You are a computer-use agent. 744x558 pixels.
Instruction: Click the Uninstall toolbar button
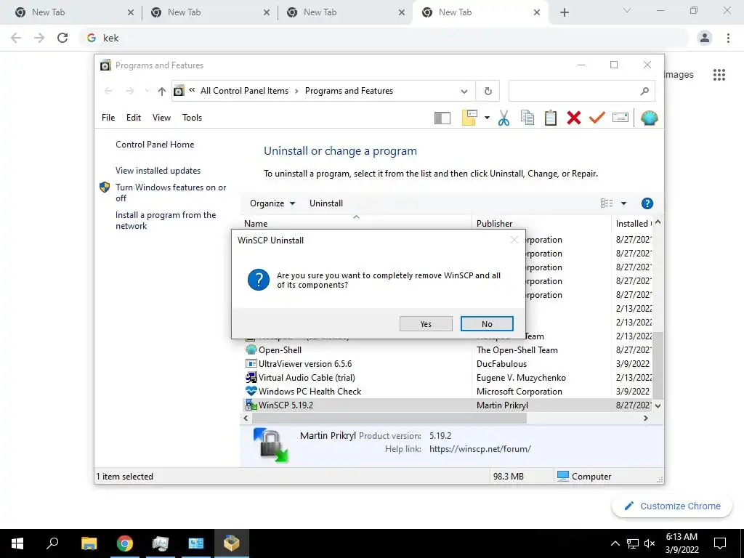tap(326, 203)
